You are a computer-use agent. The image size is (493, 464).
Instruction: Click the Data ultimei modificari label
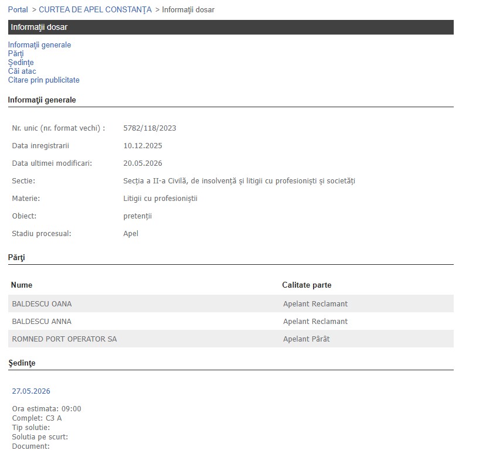point(52,163)
